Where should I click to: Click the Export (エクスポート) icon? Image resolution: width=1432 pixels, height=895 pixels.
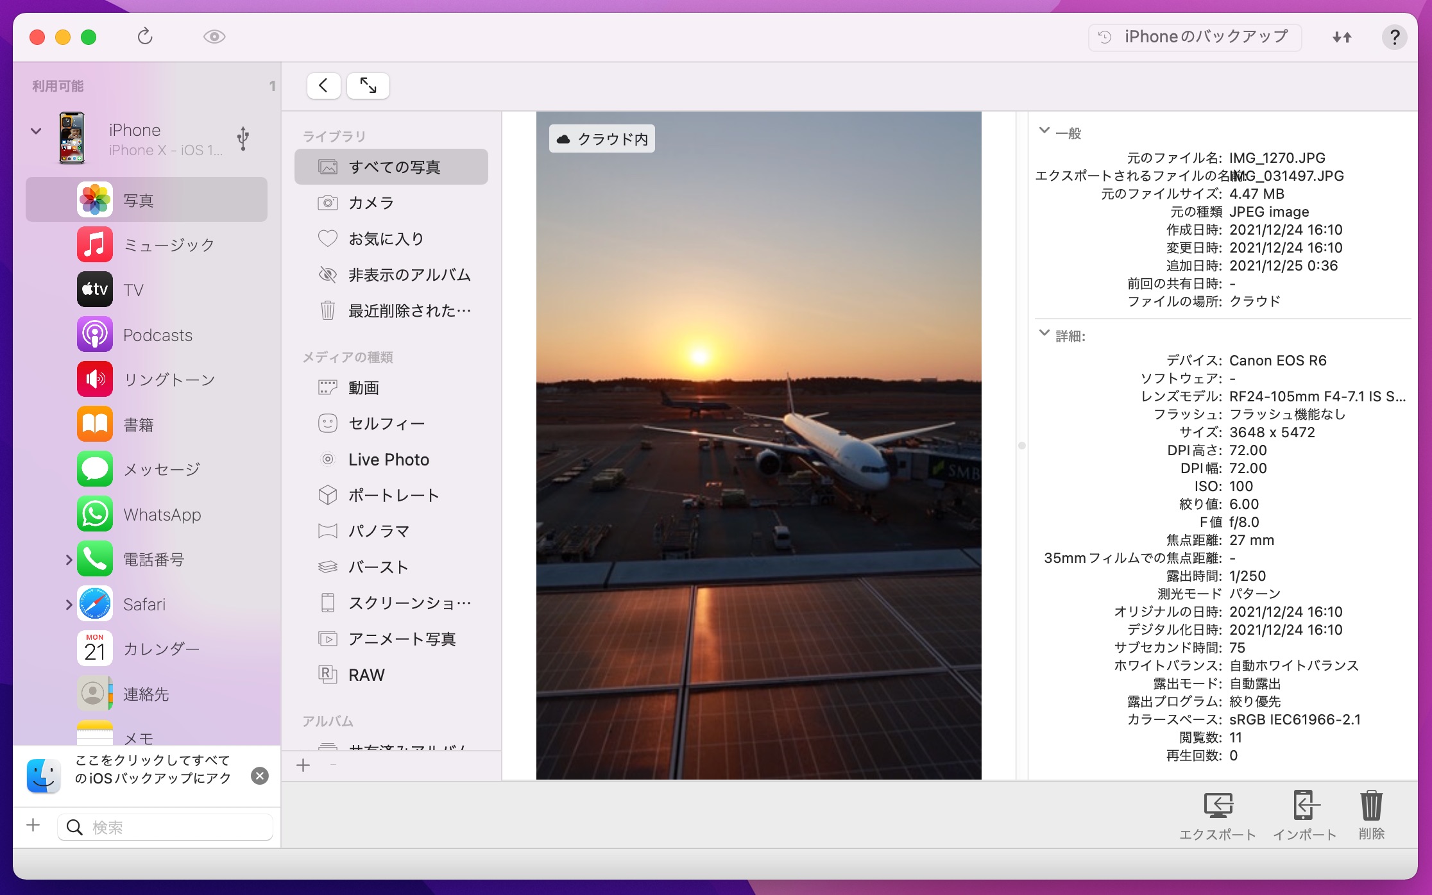click(x=1217, y=807)
